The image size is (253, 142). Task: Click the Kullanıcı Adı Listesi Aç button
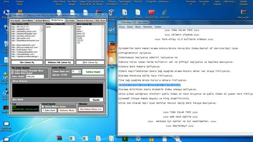[x=59, y=62]
